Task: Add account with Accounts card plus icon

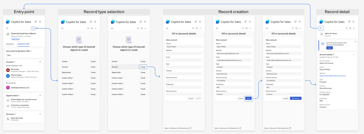Action: 40,114
